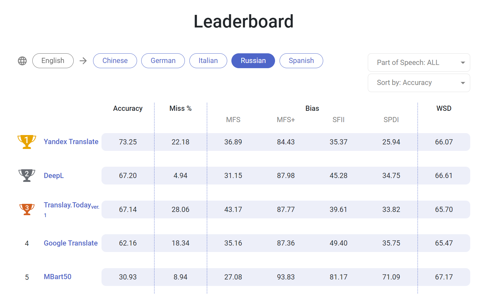This screenshot has height=294, width=488.
Task: Click Yandex Translate accuracy value 73.25
Action: click(x=128, y=142)
